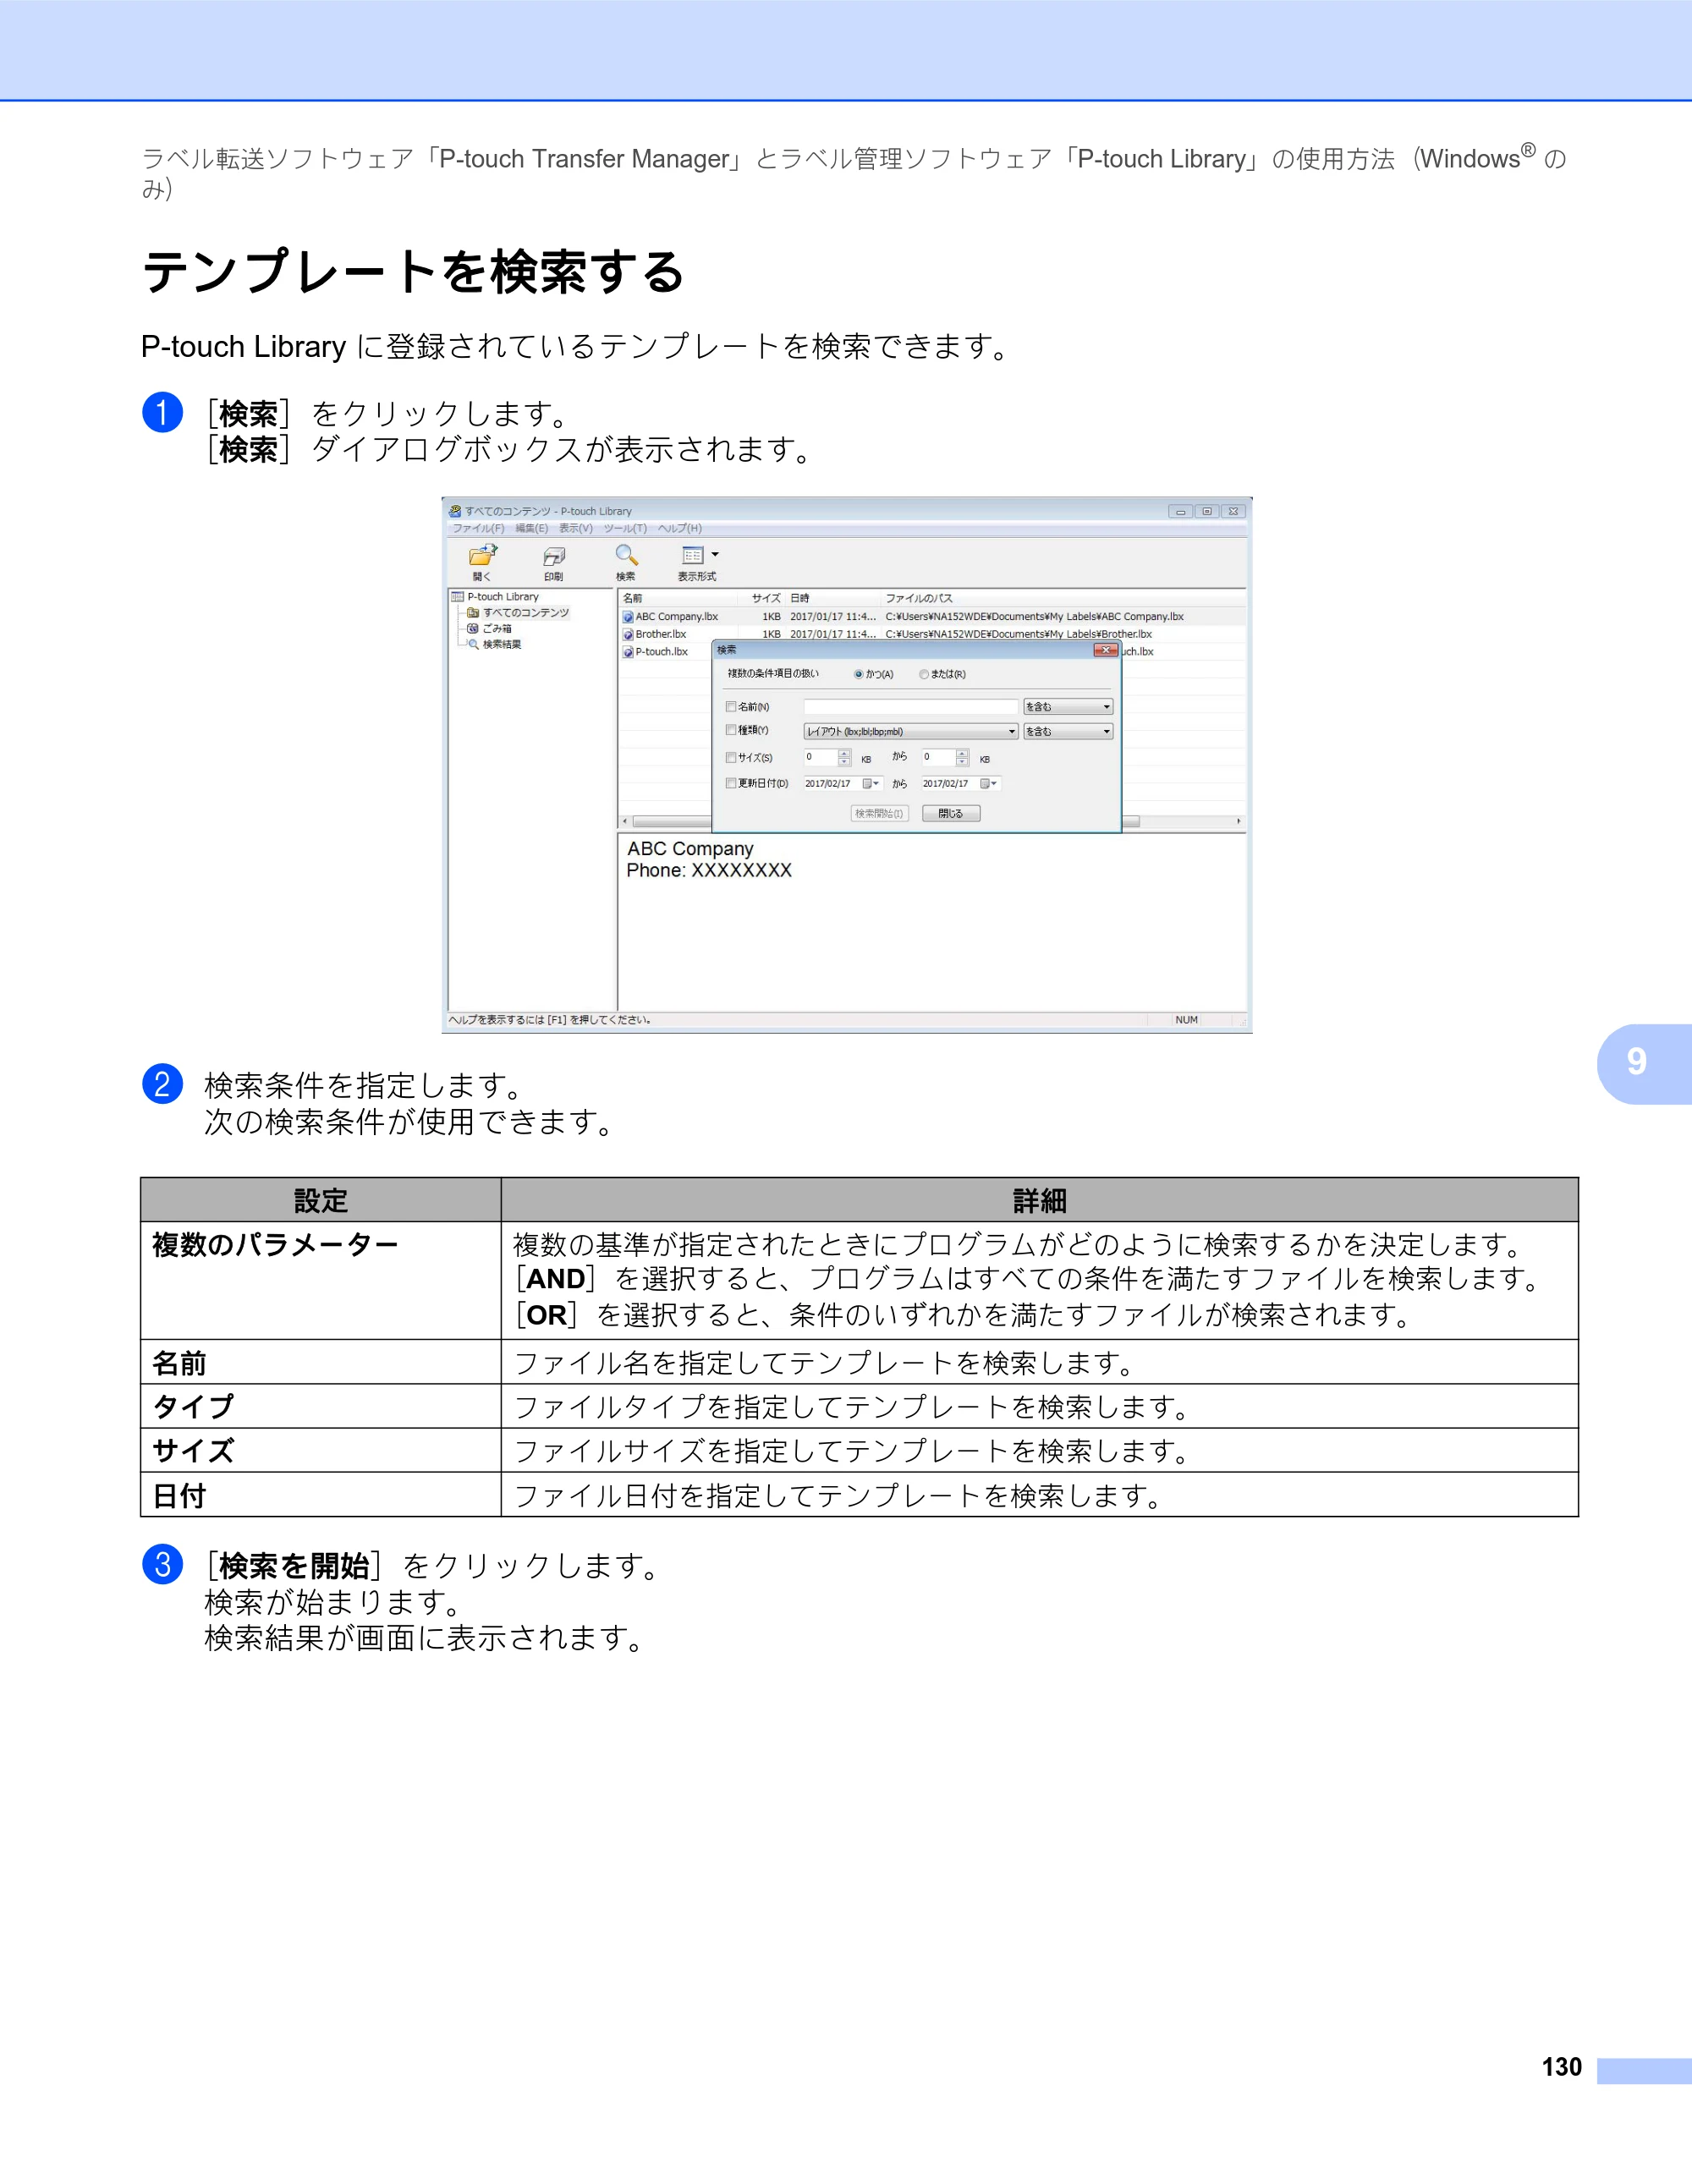
Task: Click the ABC Company.lbx file icon
Action: [628, 617]
